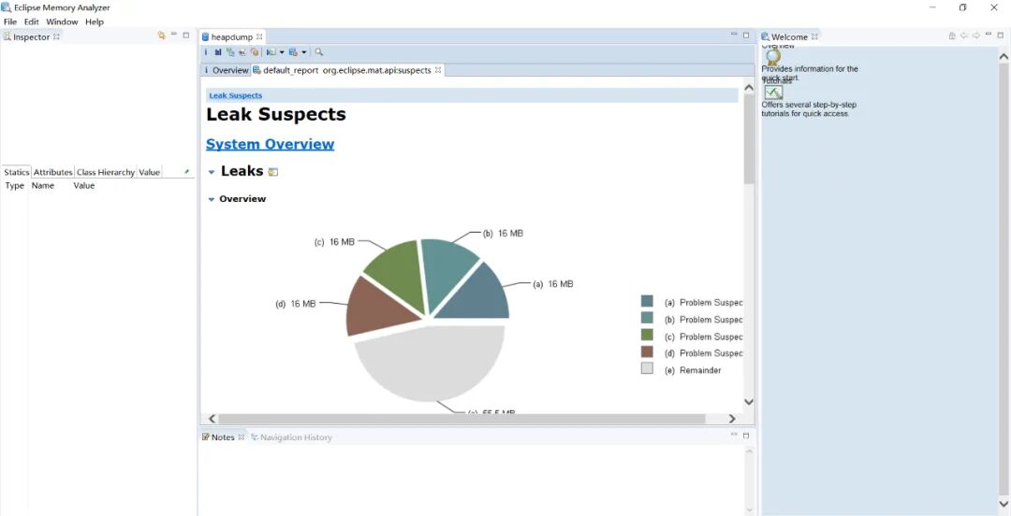This screenshot has height=516, width=1011.
Task: Open the heap dump overview info icon in toolbar
Action: (206, 52)
